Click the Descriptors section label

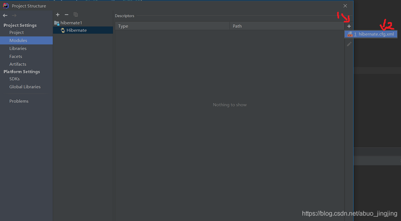tap(125, 16)
